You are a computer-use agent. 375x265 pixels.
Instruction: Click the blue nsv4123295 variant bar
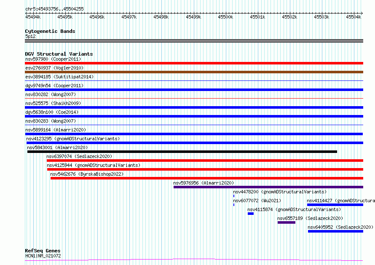point(195,143)
